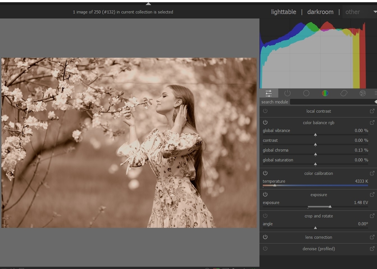
Task: Open lens correction in full module view
Action: pos(372,237)
